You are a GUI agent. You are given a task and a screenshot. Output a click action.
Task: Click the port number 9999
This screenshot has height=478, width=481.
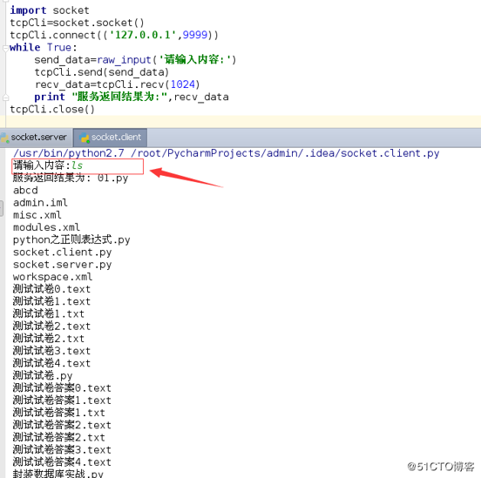[x=195, y=35]
